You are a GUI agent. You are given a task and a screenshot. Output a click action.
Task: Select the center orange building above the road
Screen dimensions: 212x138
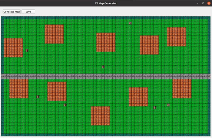coord(106,42)
